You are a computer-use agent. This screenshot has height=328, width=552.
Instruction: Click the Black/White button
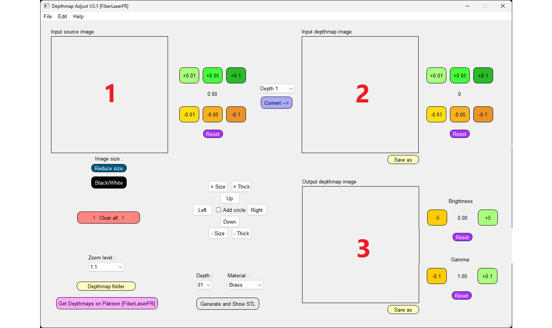pos(109,183)
